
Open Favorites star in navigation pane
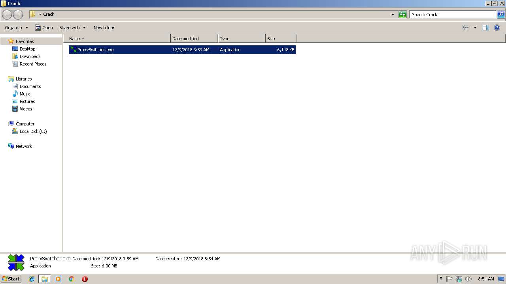(11, 41)
